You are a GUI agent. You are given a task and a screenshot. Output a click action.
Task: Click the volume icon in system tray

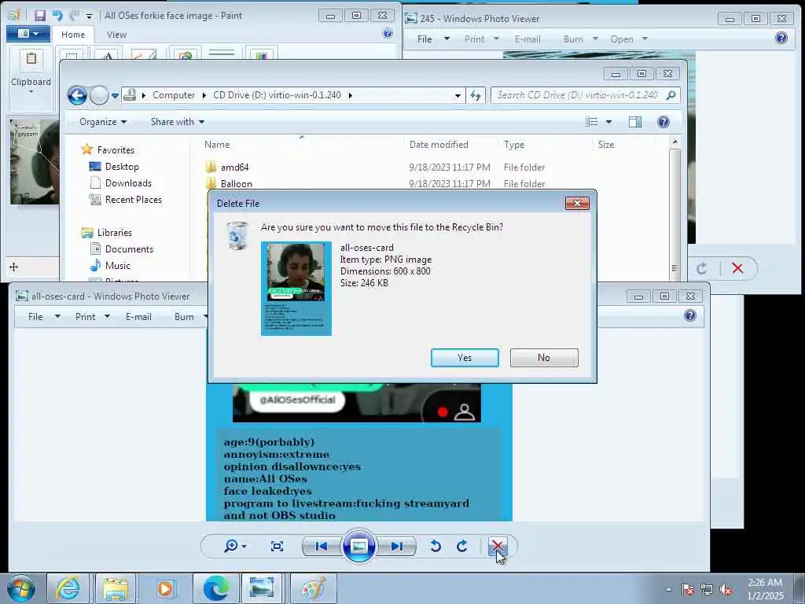tap(726, 590)
